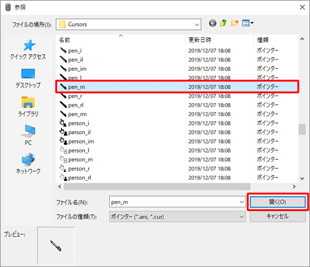Screen dimensions: 310x267
Task: Open Libraries (ライブラリ) location
Action: [28, 107]
